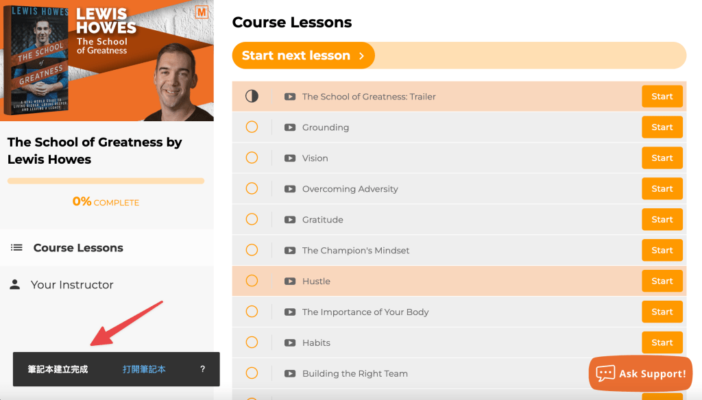702x400 pixels.
Task: Click the person icon beside Your Instructor
Action: coord(15,285)
